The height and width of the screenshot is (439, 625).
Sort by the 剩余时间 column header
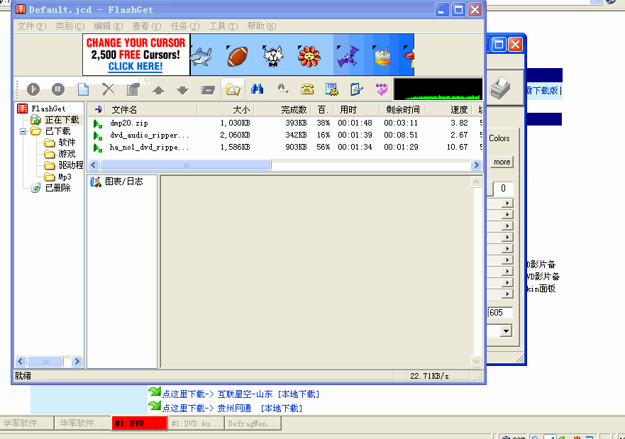coord(402,109)
